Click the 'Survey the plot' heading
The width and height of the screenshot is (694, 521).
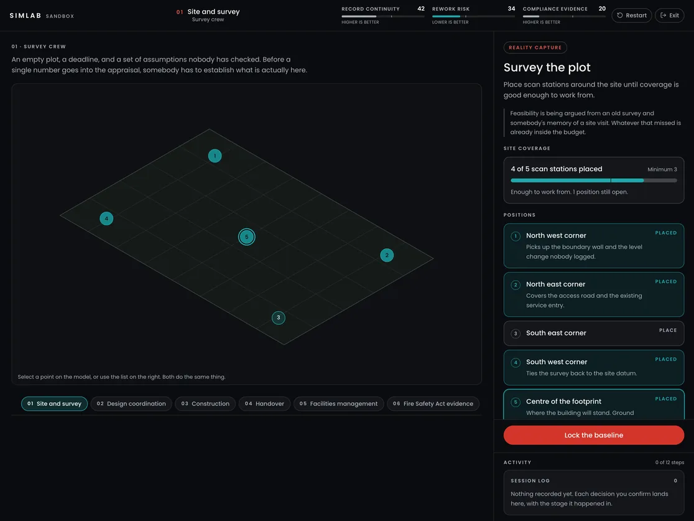point(547,67)
